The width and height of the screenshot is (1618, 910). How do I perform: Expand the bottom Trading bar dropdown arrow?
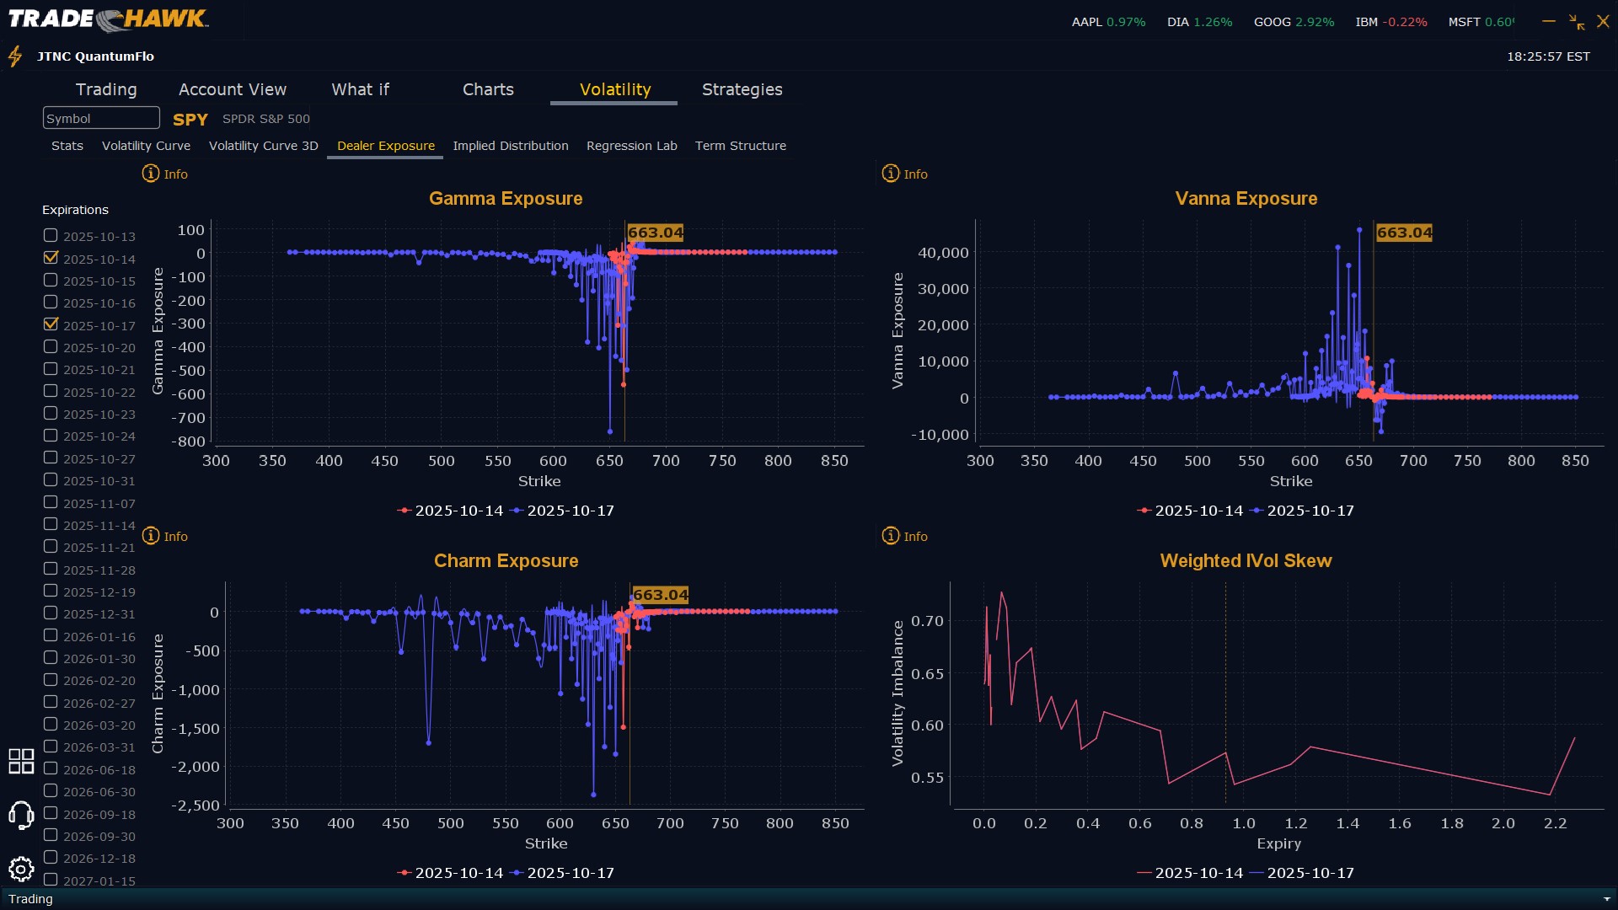(x=1606, y=899)
